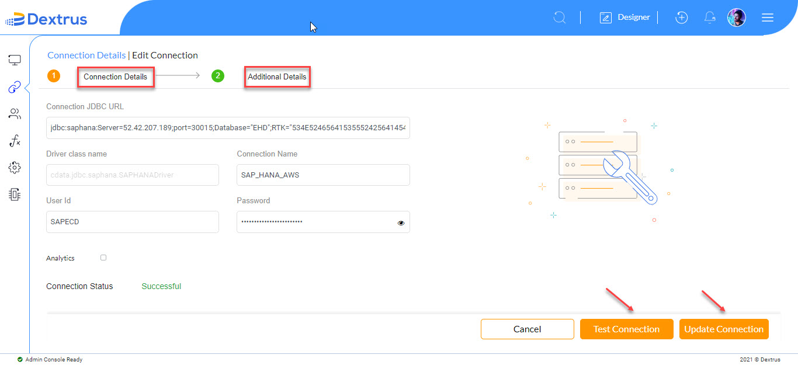Viewport: 798px width, 365px height.
Task: Open the settings gear sidebar icon
Action: (x=15, y=168)
